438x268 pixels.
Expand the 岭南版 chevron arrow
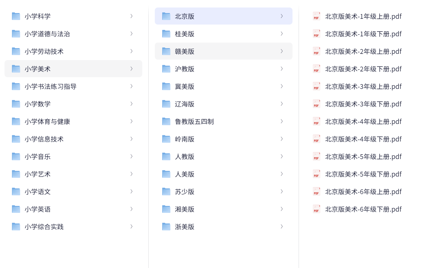point(282,139)
